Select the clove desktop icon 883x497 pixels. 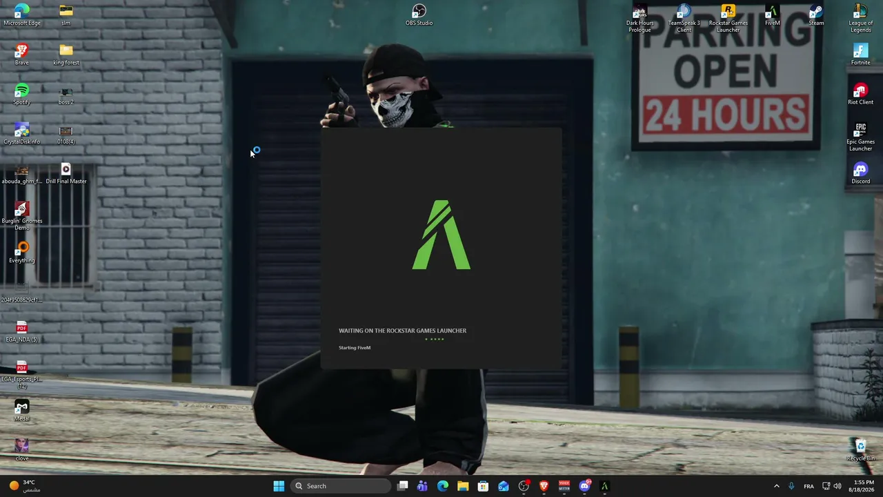[22, 451]
